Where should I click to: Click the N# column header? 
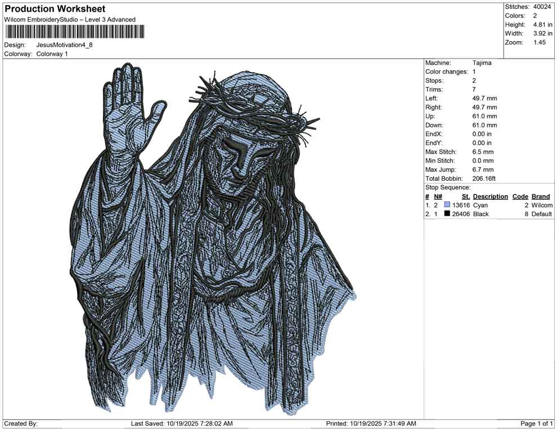tap(438, 196)
